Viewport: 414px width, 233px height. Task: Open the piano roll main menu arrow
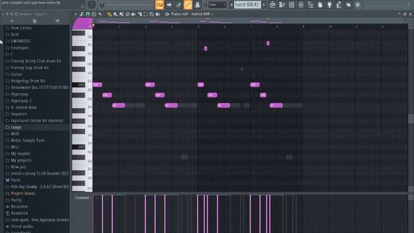click(x=76, y=14)
